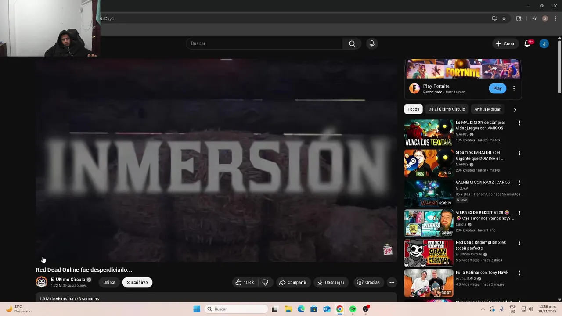Launch Microsoft Edge from the taskbar
The image size is (562, 316).
tap(301, 309)
